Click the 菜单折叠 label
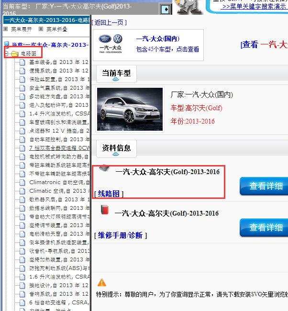The width and height of the screenshot is (288, 311). pos(56,30)
